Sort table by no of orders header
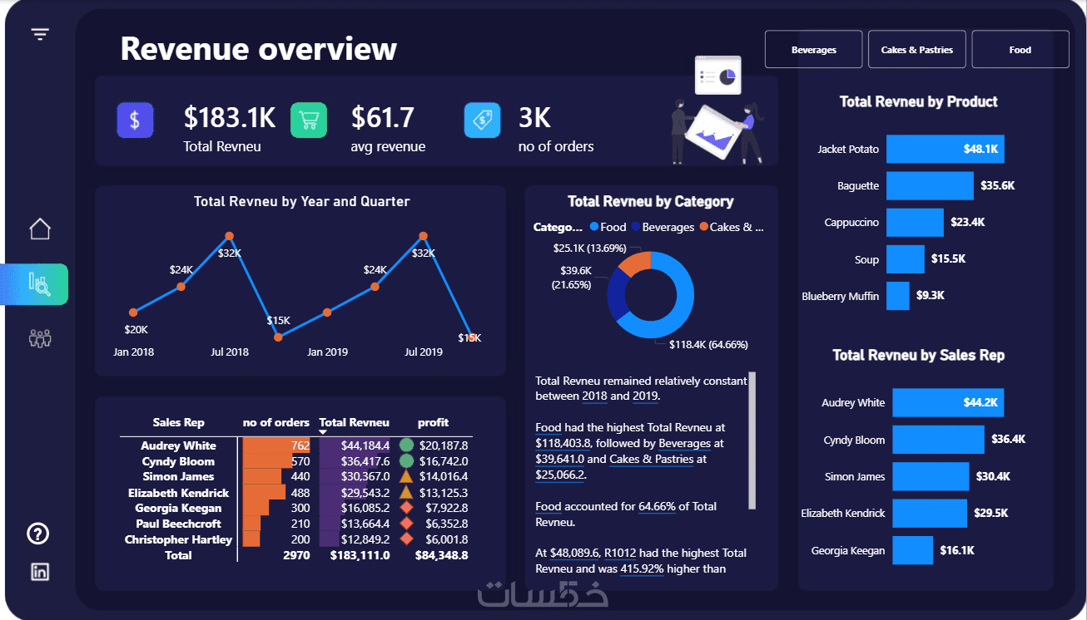 pos(276,422)
